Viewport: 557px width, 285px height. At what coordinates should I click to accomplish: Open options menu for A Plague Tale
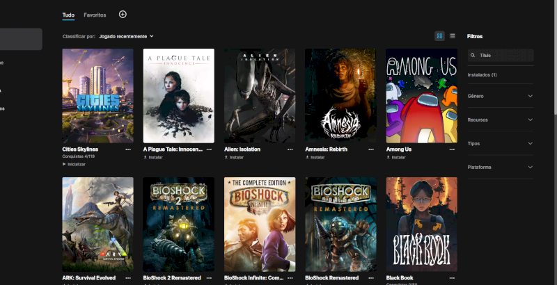pyautogui.click(x=210, y=149)
